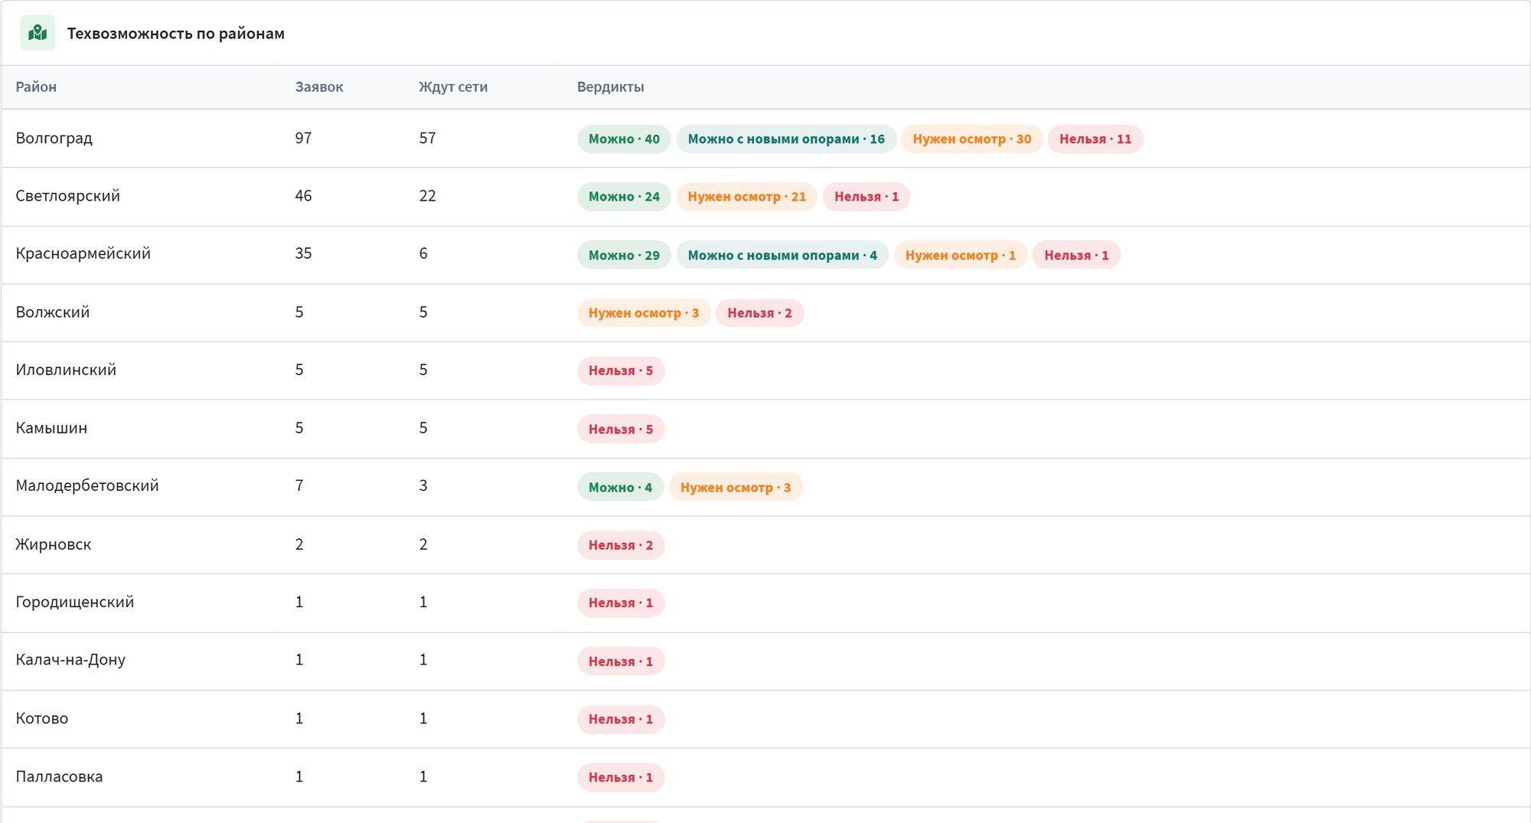This screenshot has height=823, width=1531.
Task: Click the Нужен осмотр · 30 badge
Action: (972, 139)
